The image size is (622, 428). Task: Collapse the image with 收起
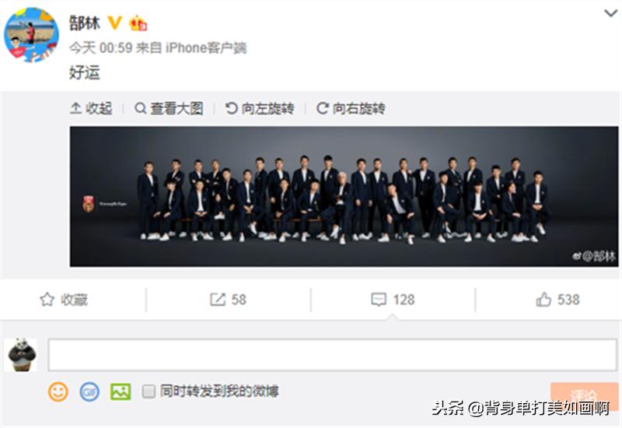91,108
